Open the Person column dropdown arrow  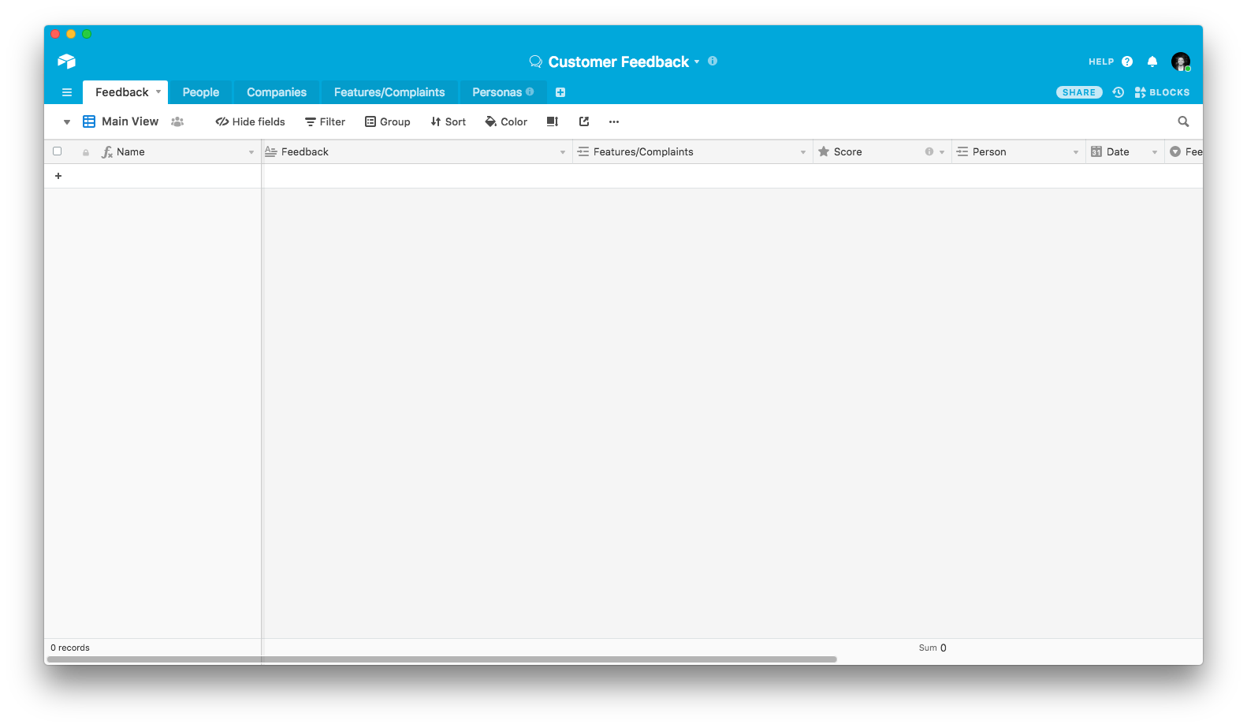coord(1076,152)
